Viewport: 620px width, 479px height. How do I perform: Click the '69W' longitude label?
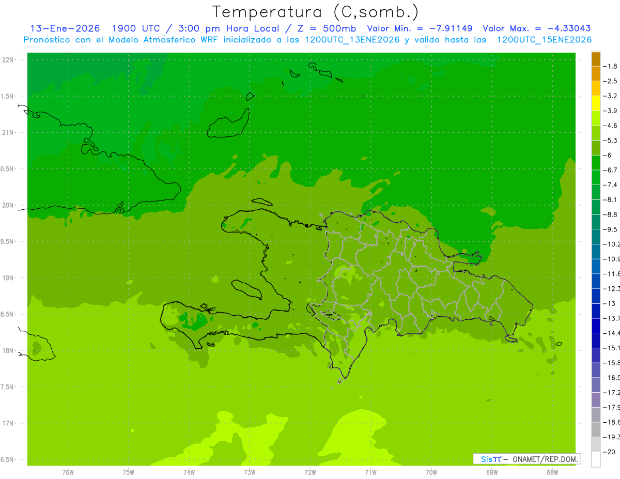pos(492,472)
